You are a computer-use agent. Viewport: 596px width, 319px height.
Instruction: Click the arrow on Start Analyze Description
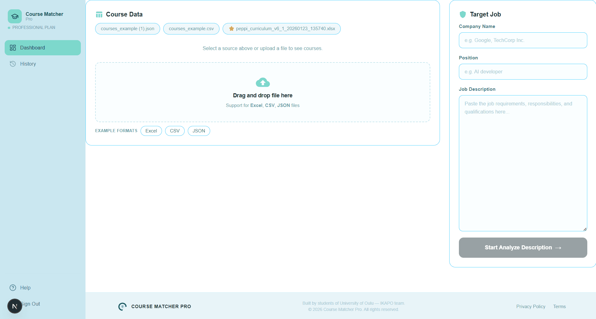coord(558,248)
